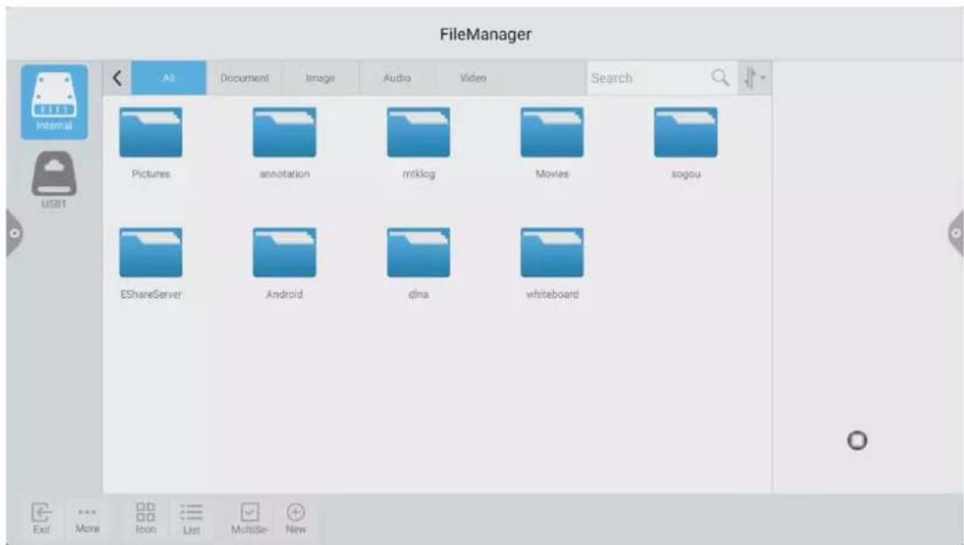Click the dlna folder name label

click(x=419, y=295)
